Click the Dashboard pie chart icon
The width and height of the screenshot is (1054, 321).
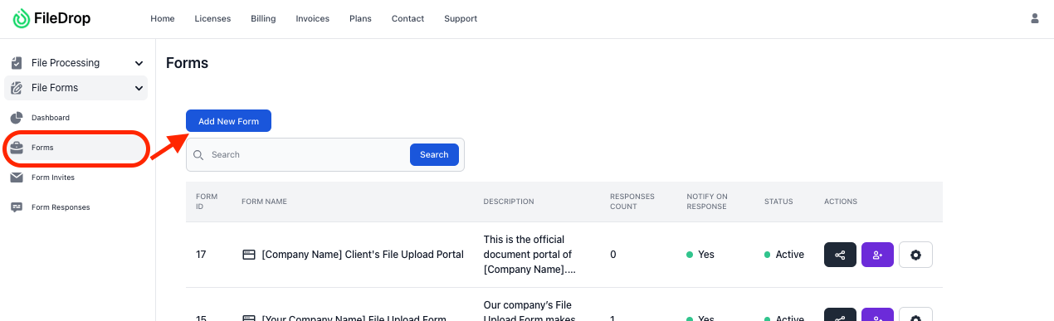17,118
